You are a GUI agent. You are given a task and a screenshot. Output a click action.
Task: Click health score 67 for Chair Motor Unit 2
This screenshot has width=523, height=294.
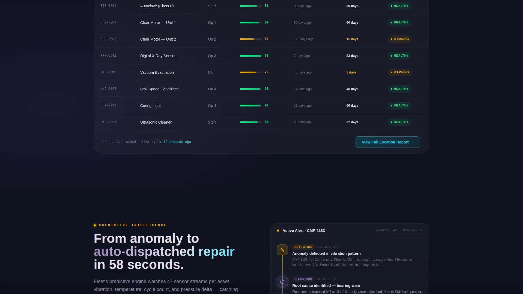pos(267,39)
